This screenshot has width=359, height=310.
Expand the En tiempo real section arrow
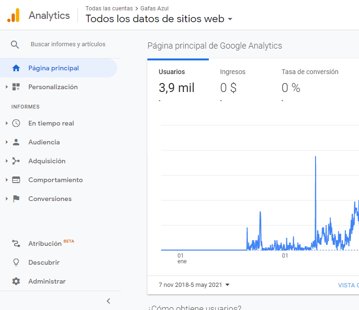pyautogui.click(x=7, y=123)
